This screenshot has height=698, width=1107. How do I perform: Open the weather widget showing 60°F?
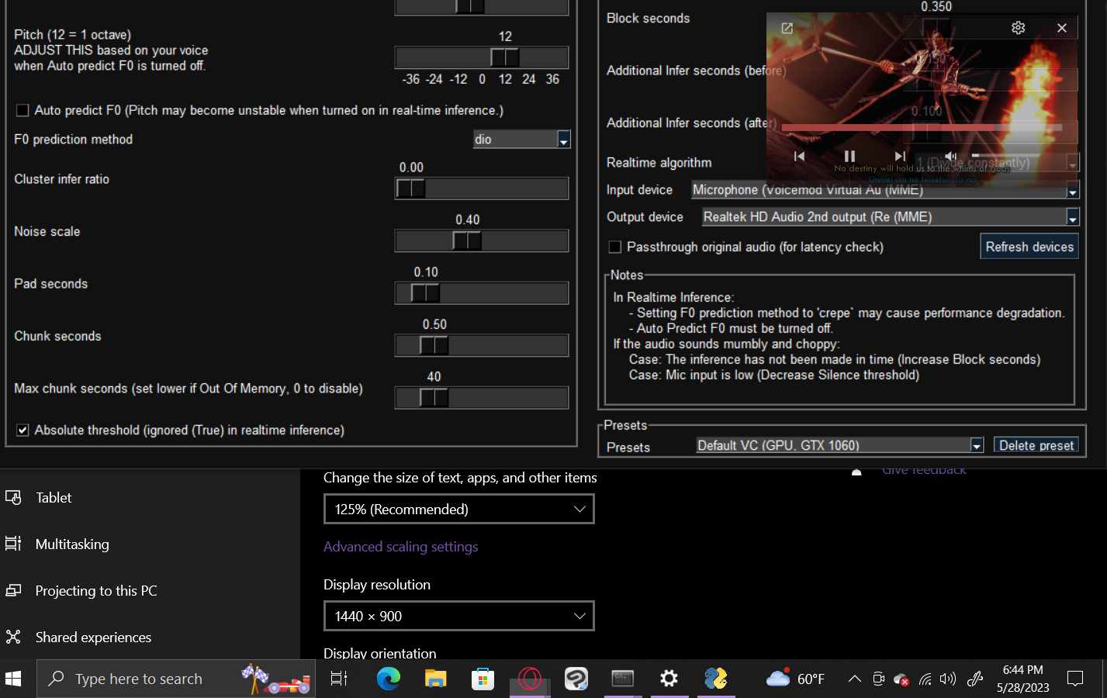tap(795, 679)
